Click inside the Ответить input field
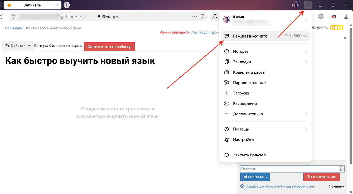The height and width of the screenshot is (194, 353). point(279,169)
